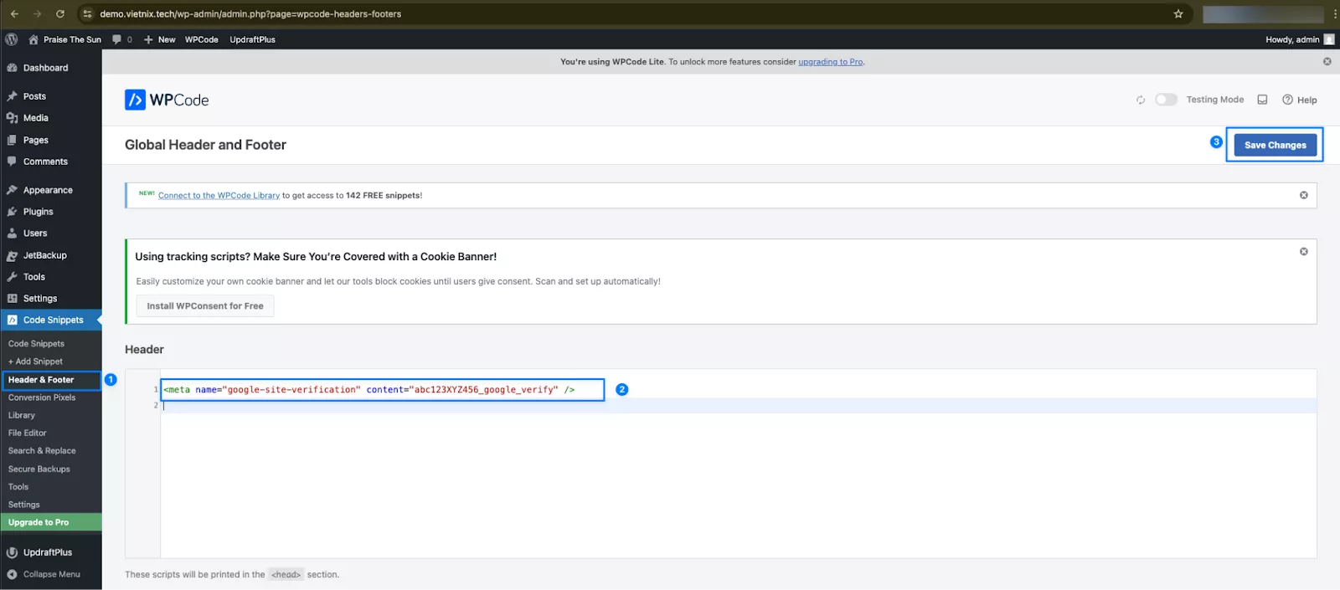1340x590 pixels.
Task: Open the browser three-dot menu
Action: click(1334, 13)
